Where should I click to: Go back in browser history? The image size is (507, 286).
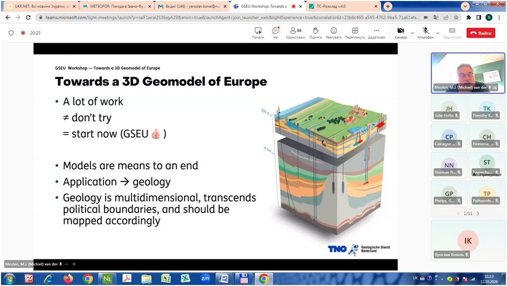coord(8,18)
